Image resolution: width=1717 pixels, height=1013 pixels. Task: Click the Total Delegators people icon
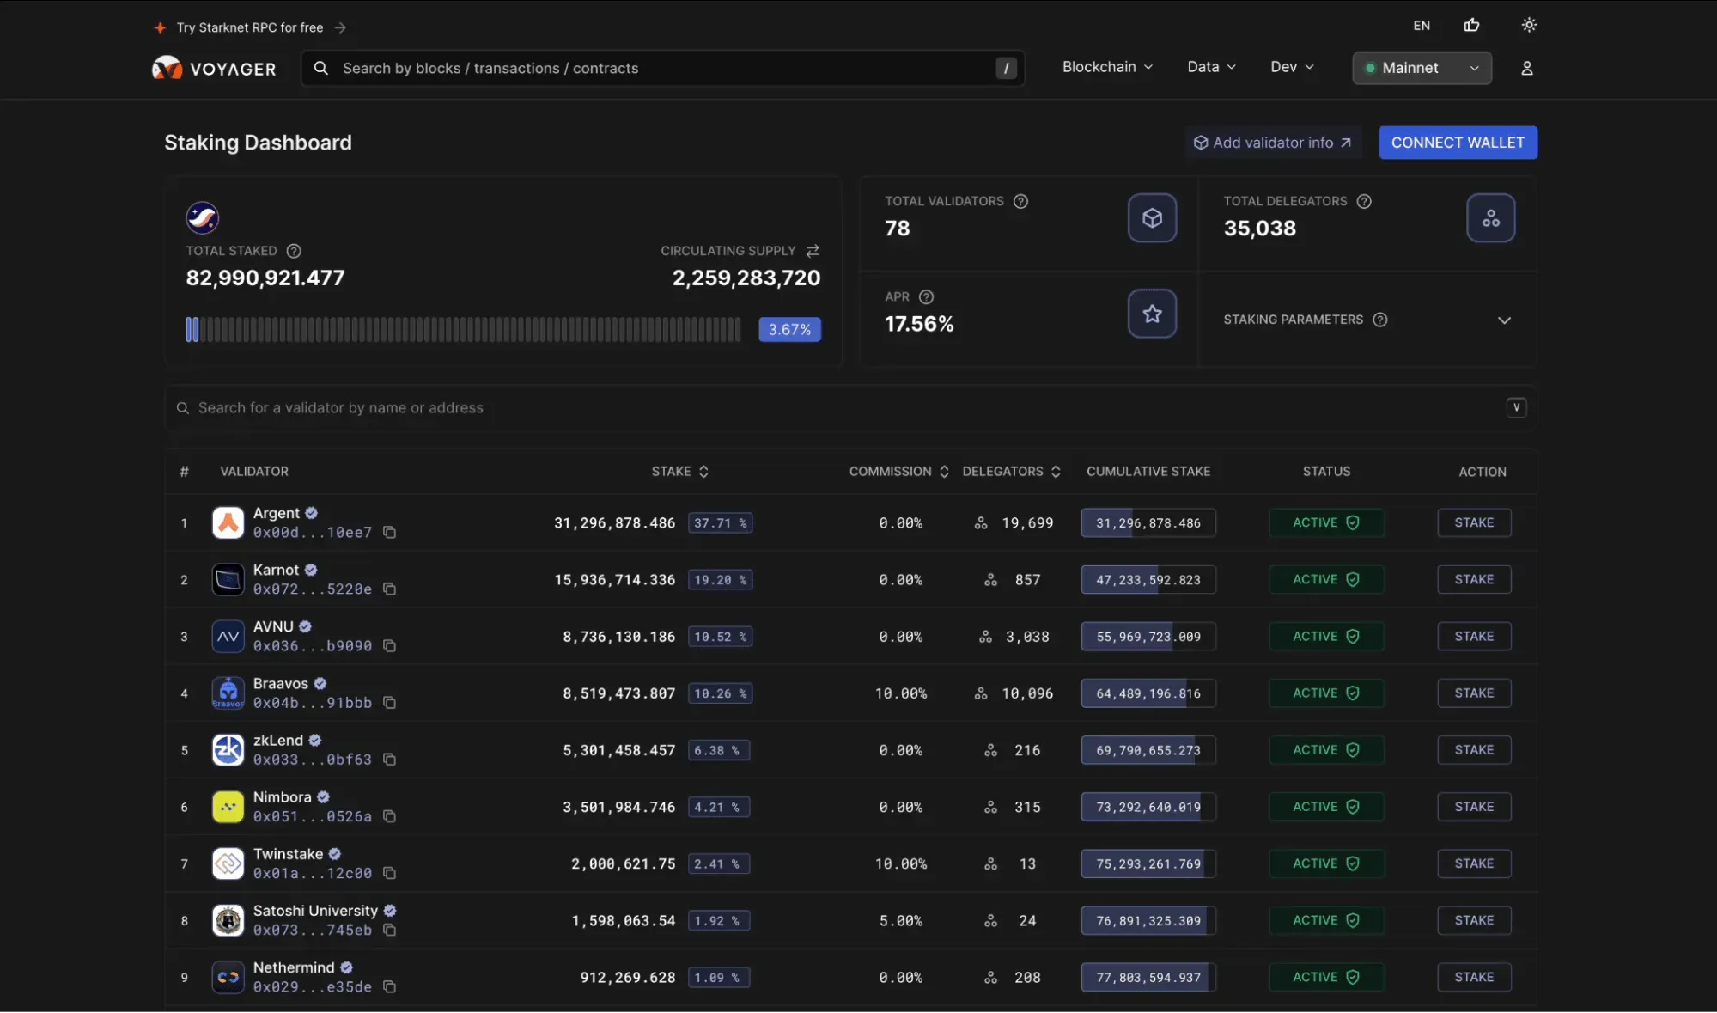(x=1490, y=218)
